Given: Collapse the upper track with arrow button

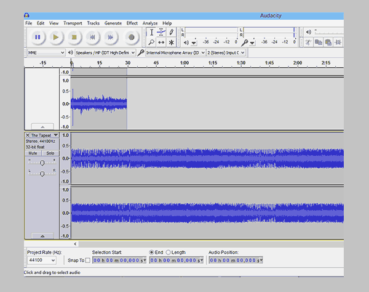Looking at the screenshot, I should pos(42,127).
